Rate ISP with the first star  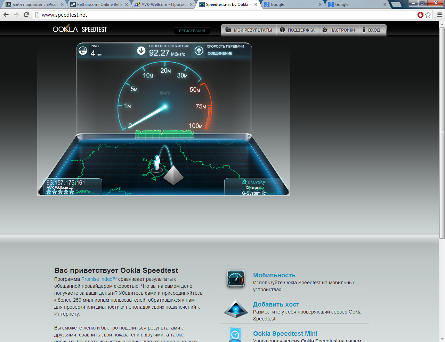pos(49,192)
